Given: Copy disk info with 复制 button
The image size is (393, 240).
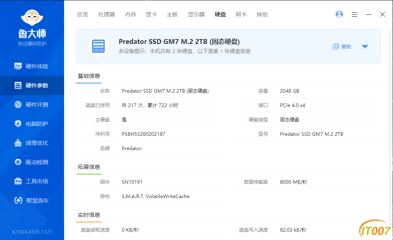Looking at the screenshot, I should pos(342,47).
